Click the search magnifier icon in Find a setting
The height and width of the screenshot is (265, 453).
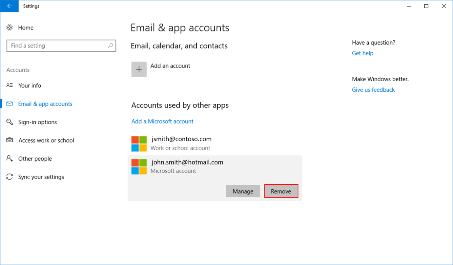[x=111, y=46]
